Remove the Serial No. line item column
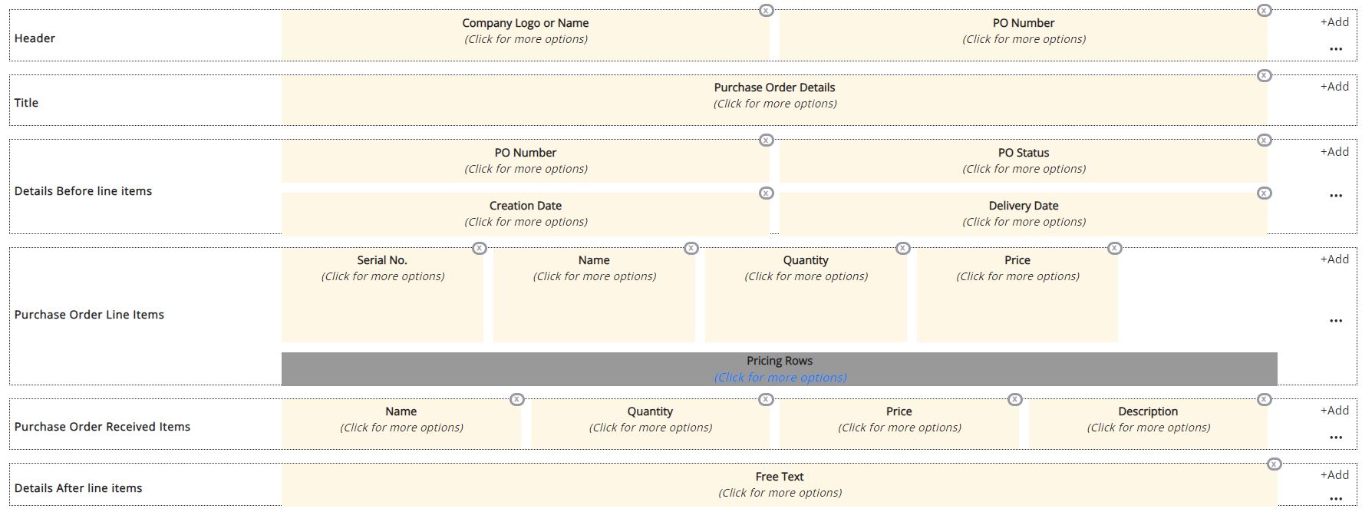The image size is (1362, 512). [480, 248]
